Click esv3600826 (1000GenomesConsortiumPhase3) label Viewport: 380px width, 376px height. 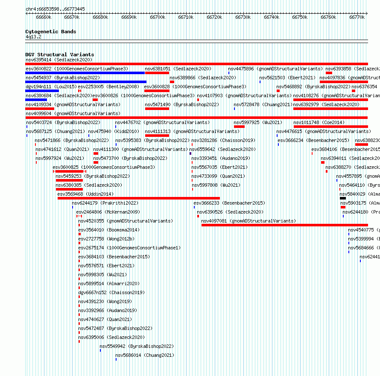coord(144,95)
